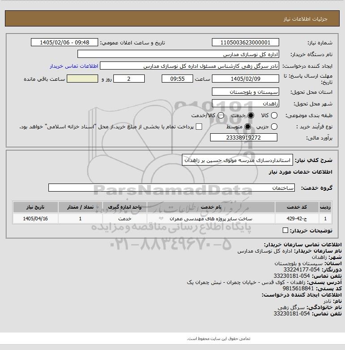Select the delivery province field سیستان و بلوچستان
The height and width of the screenshot is (350, 345).
[246, 92]
